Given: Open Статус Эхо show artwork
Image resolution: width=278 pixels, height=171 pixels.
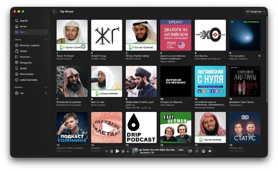Looking at the screenshot, I should click(x=245, y=127).
